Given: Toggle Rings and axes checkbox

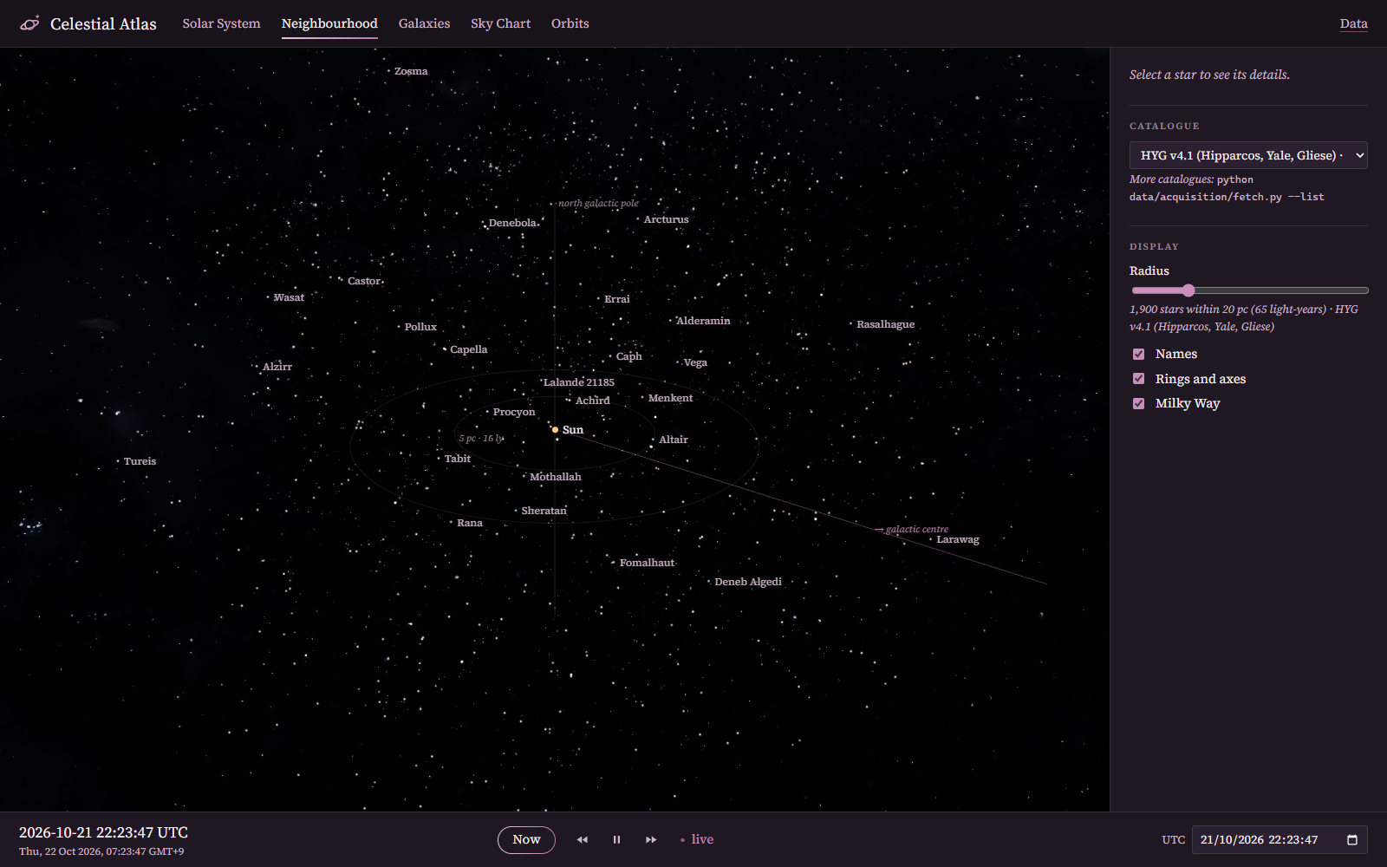Looking at the screenshot, I should 1138,379.
